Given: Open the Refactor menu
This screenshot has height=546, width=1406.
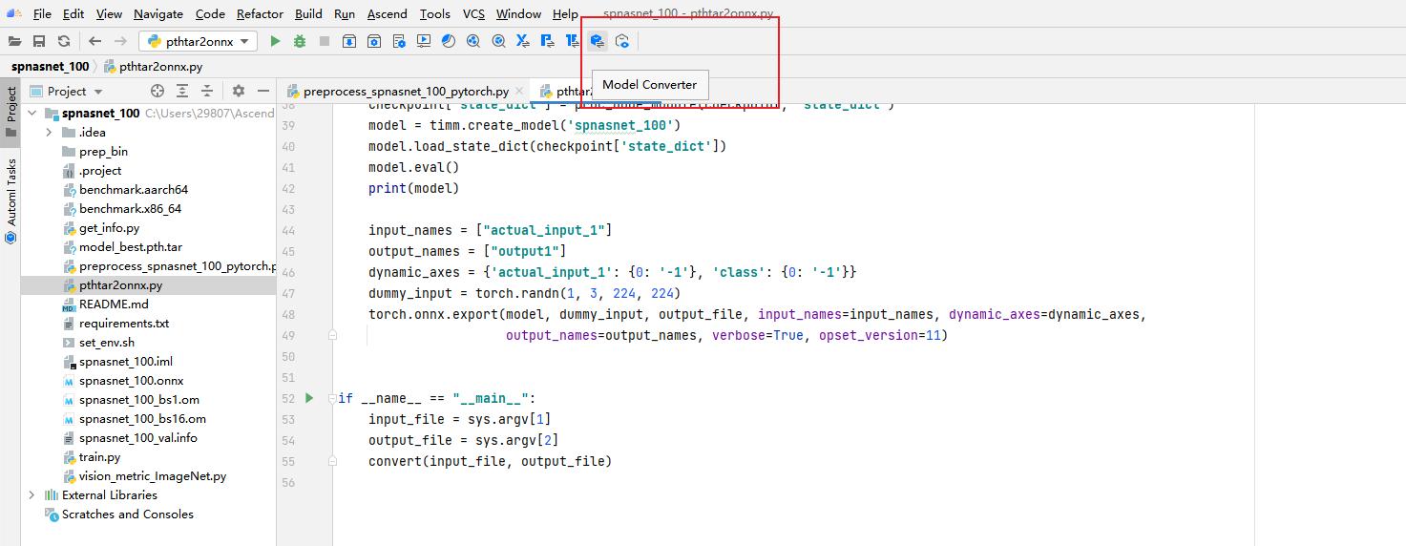Looking at the screenshot, I should 260,13.
